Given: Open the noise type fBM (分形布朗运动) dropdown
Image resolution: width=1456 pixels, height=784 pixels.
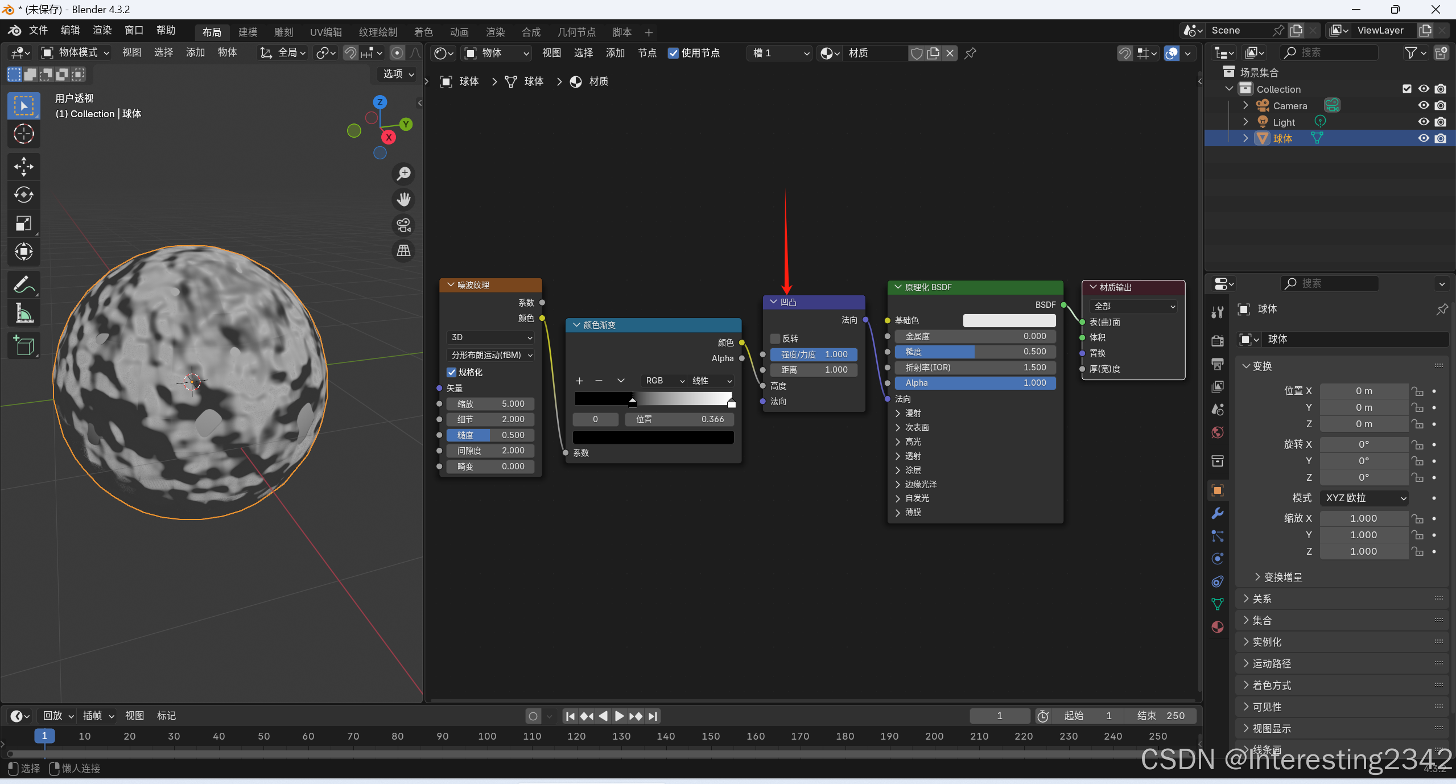Looking at the screenshot, I should (x=490, y=355).
